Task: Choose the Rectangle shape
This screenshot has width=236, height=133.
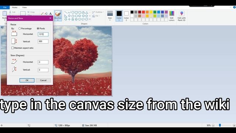Action: (76, 12)
